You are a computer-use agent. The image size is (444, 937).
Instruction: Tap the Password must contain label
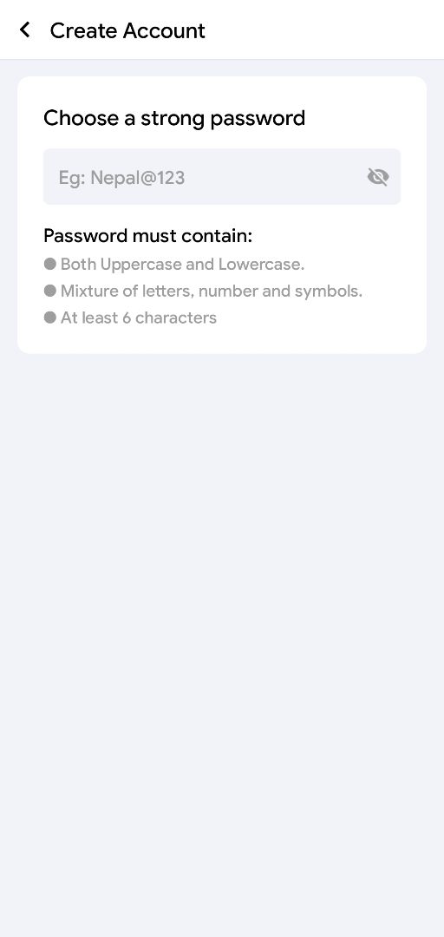tap(148, 236)
